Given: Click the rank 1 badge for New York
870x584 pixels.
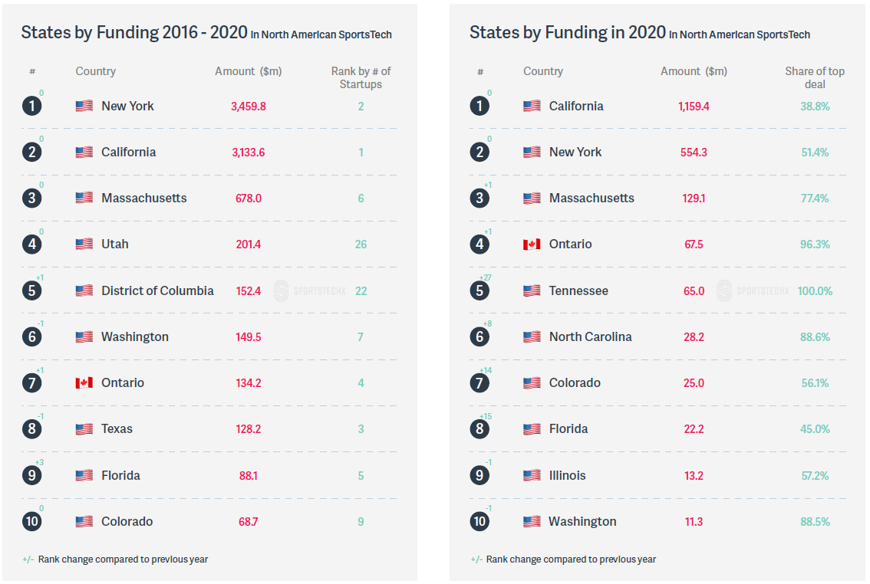Looking at the screenshot, I should [32, 106].
